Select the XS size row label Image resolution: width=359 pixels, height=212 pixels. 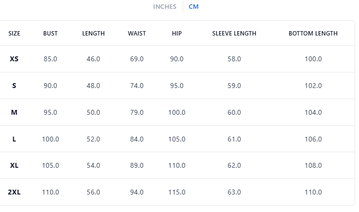pyautogui.click(x=15, y=59)
